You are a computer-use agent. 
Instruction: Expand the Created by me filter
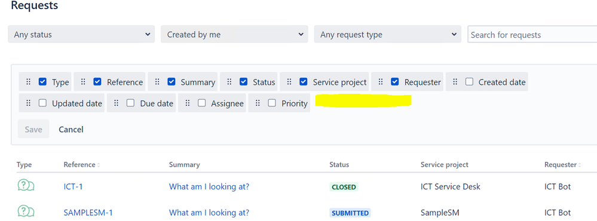[234, 34]
